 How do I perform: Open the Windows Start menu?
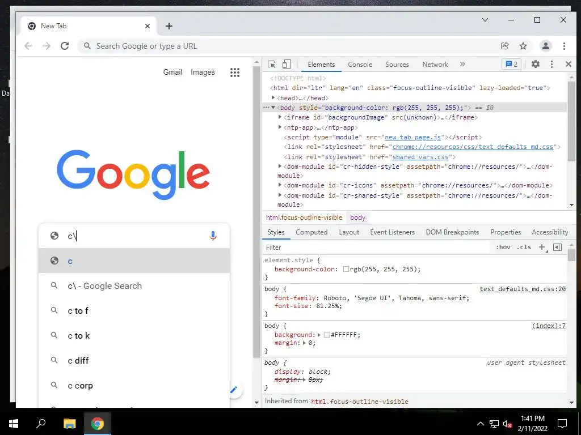[x=14, y=424]
